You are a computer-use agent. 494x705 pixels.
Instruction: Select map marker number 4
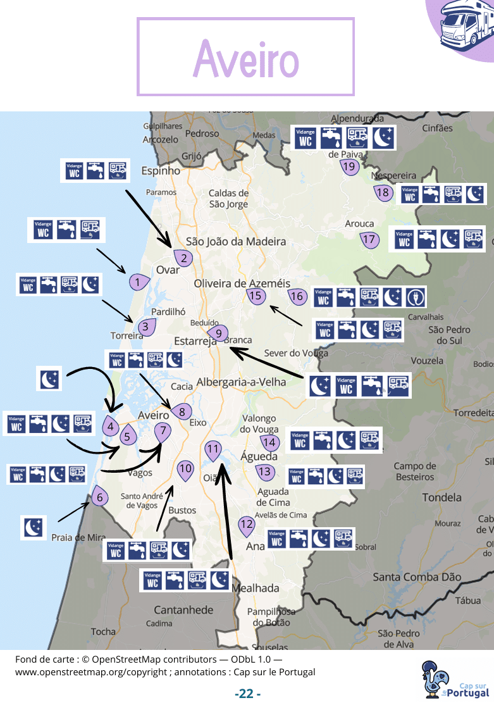(x=111, y=426)
